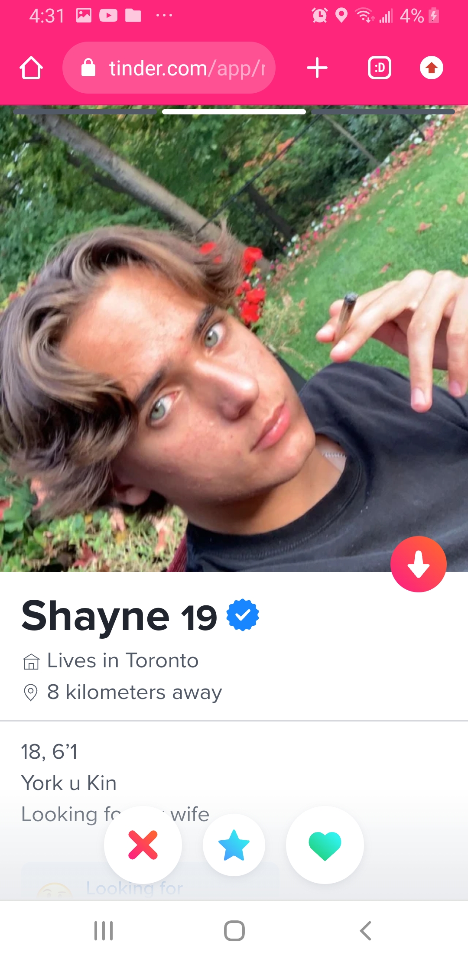This screenshot has width=468, height=962.
Task: Tap the Looking for section card
Action: click(149, 881)
